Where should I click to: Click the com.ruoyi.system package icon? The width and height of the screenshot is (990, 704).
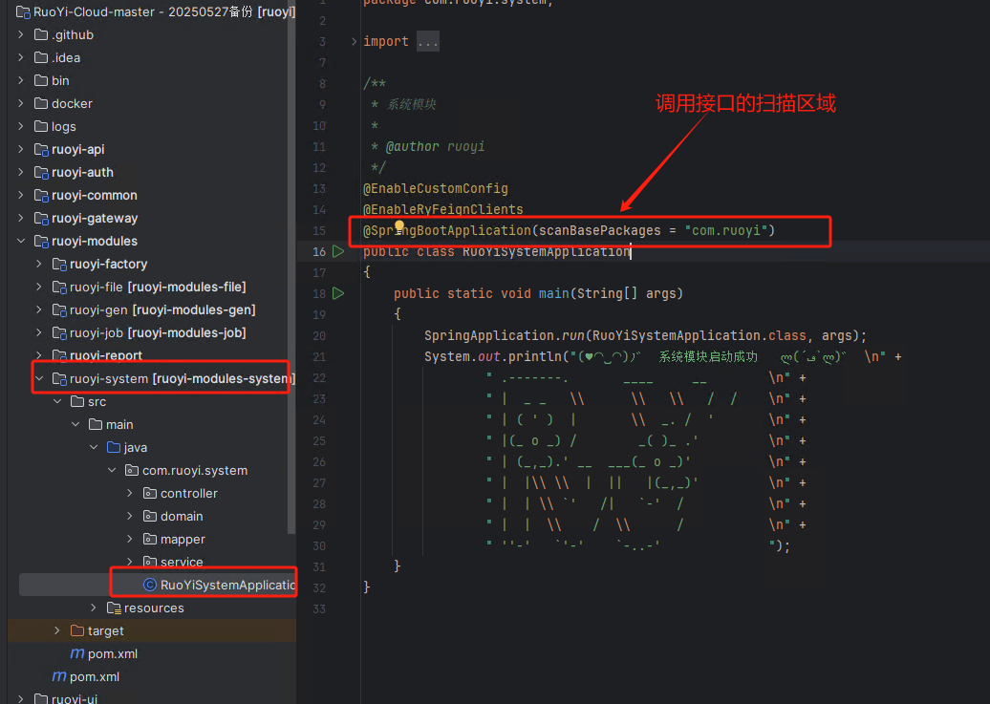point(132,470)
